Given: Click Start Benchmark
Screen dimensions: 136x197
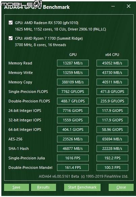Looking at the screenshot, I should point(82,187).
